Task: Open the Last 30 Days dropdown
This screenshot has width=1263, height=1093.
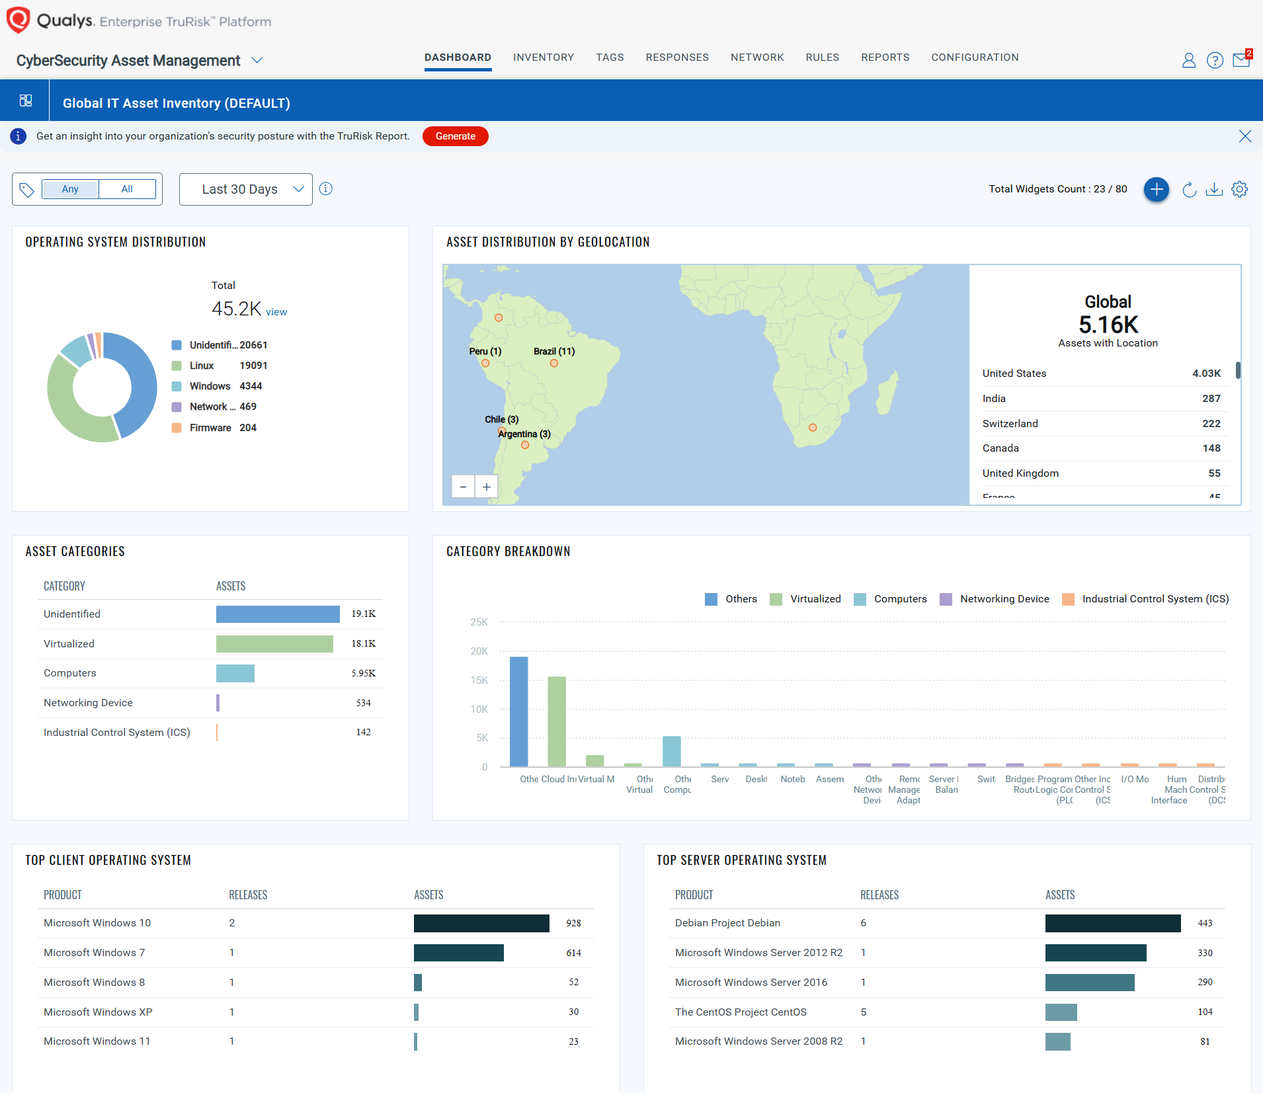Action: [246, 190]
